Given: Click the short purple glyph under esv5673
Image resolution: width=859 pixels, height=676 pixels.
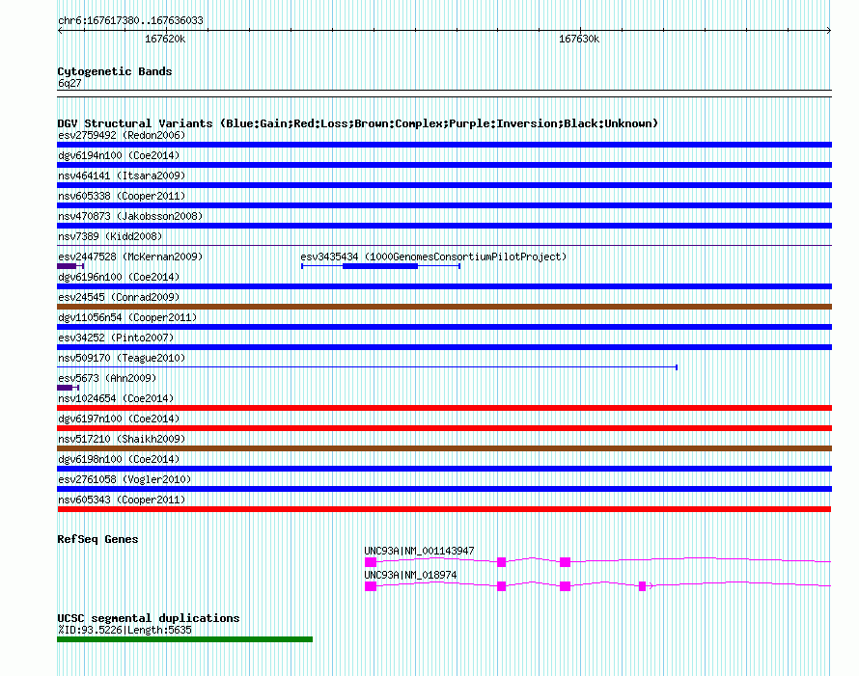Looking at the screenshot, I should tap(68, 388).
